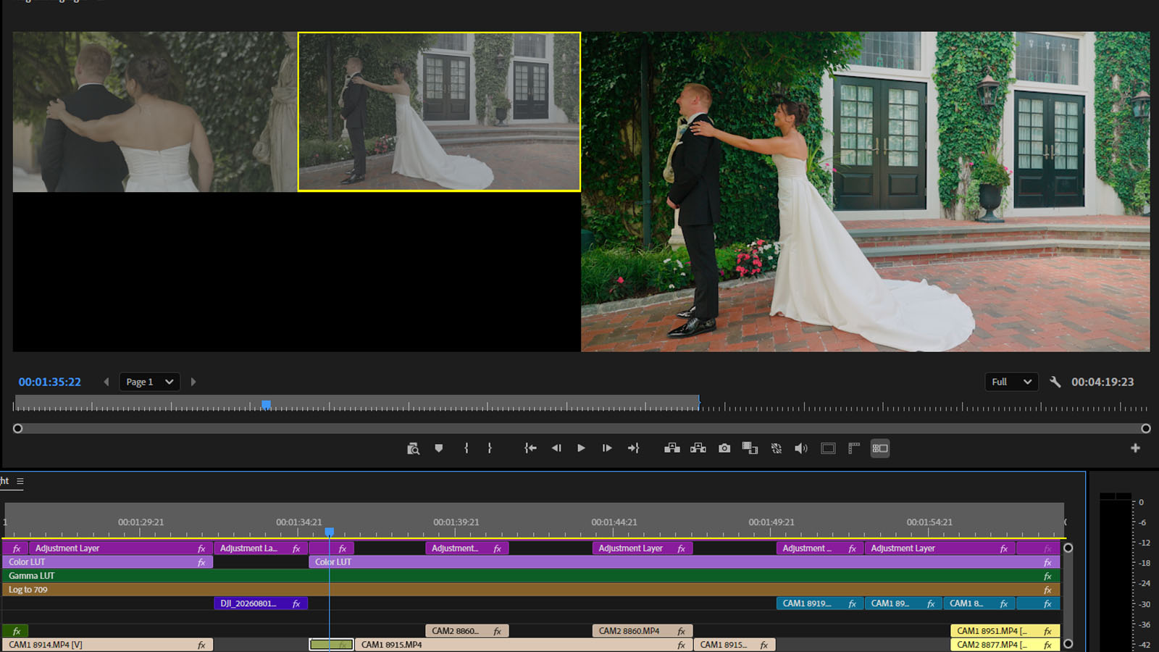Screen dimensions: 1159x652
Task: Step back one frame
Action: tap(556, 448)
